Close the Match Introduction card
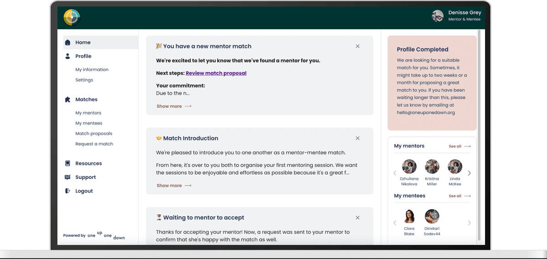This screenshot has width=547, height=259. tap(357, 138)
